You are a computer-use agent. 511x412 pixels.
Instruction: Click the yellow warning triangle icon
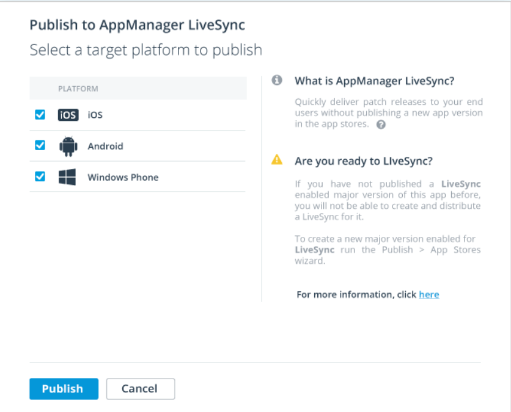pyautogui.click(x=277, y=159)
